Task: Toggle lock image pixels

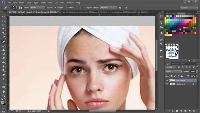Action: point(175,76)
